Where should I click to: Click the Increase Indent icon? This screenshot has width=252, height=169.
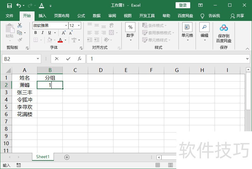tap(97, 40)
